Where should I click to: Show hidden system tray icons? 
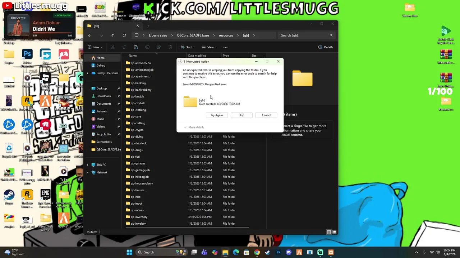point(417,252)
